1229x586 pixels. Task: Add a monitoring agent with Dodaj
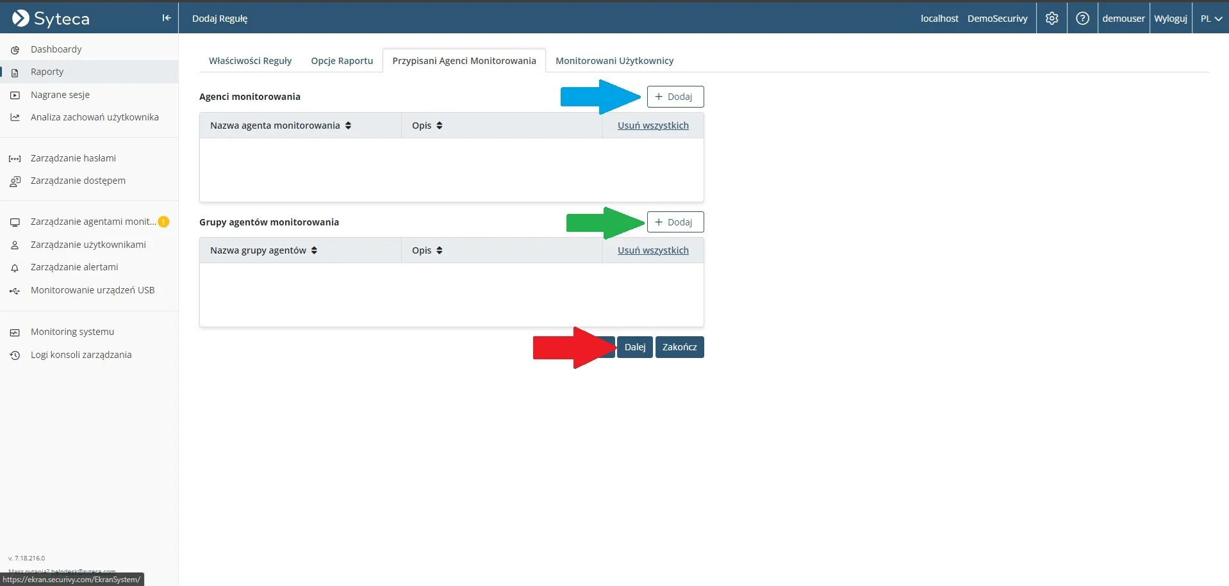tap(675, 97)
